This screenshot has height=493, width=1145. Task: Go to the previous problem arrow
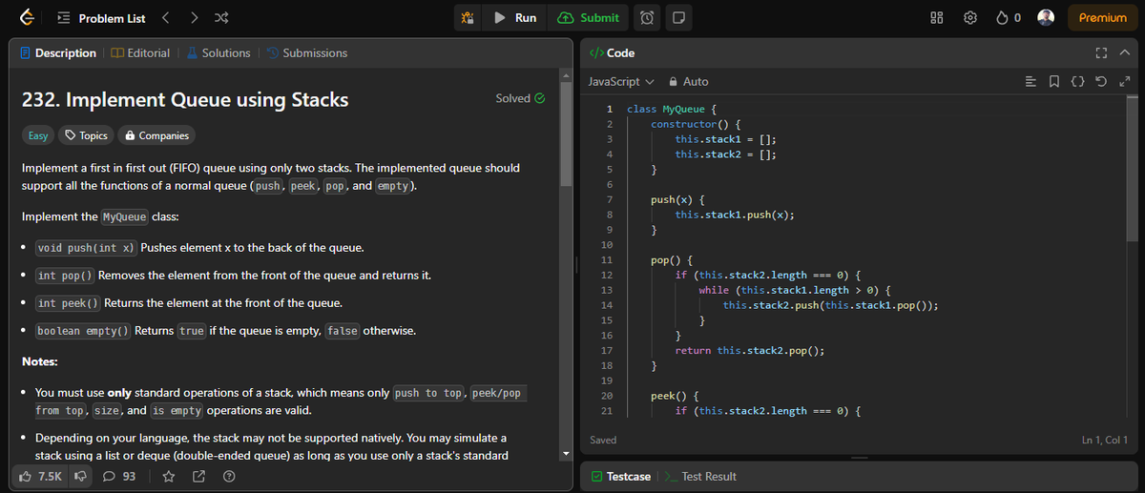(x=164, y=18)
